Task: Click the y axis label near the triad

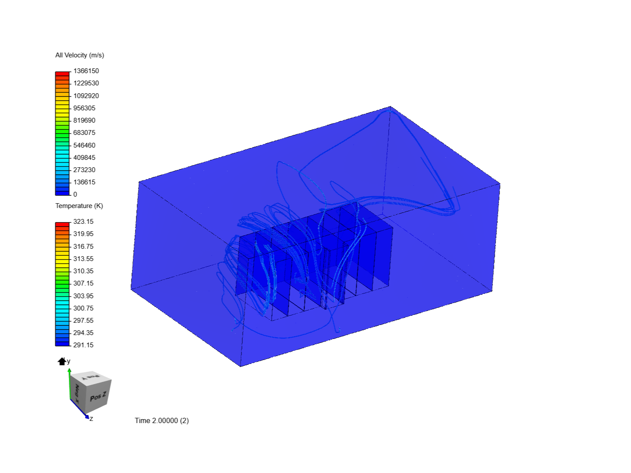Action: pos(68,361)
